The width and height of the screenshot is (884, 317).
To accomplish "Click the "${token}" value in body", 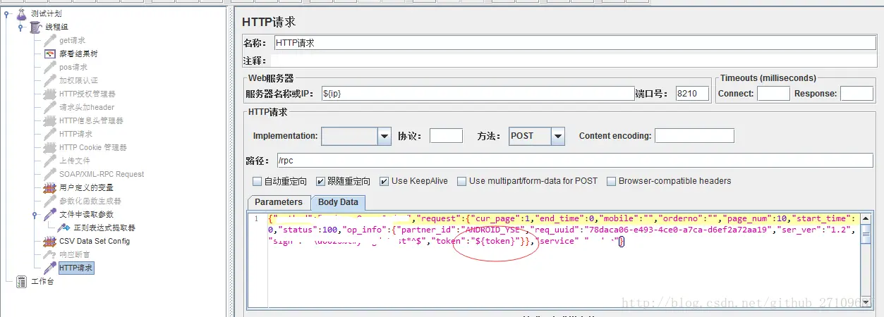I will coord(498,242).
